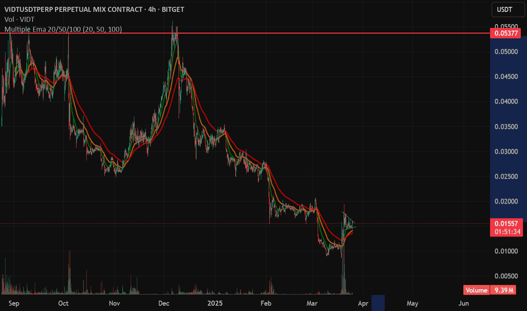Click the 0.05377 red price label
The width and height of the screenshot is (527, 311).
[x=506, y=33]
